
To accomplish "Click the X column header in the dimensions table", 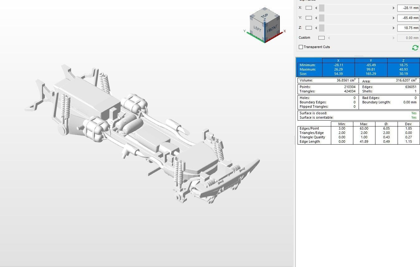I will click(x=338, y=61).
